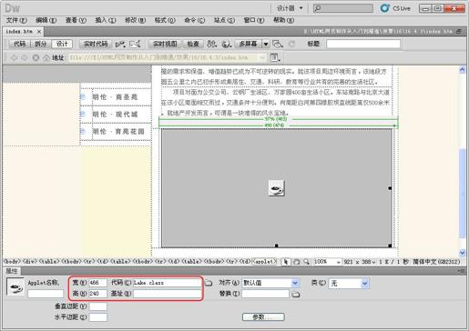Click the 高(H) height field
This screenshot has height=331, width=469.
point(97,294)
